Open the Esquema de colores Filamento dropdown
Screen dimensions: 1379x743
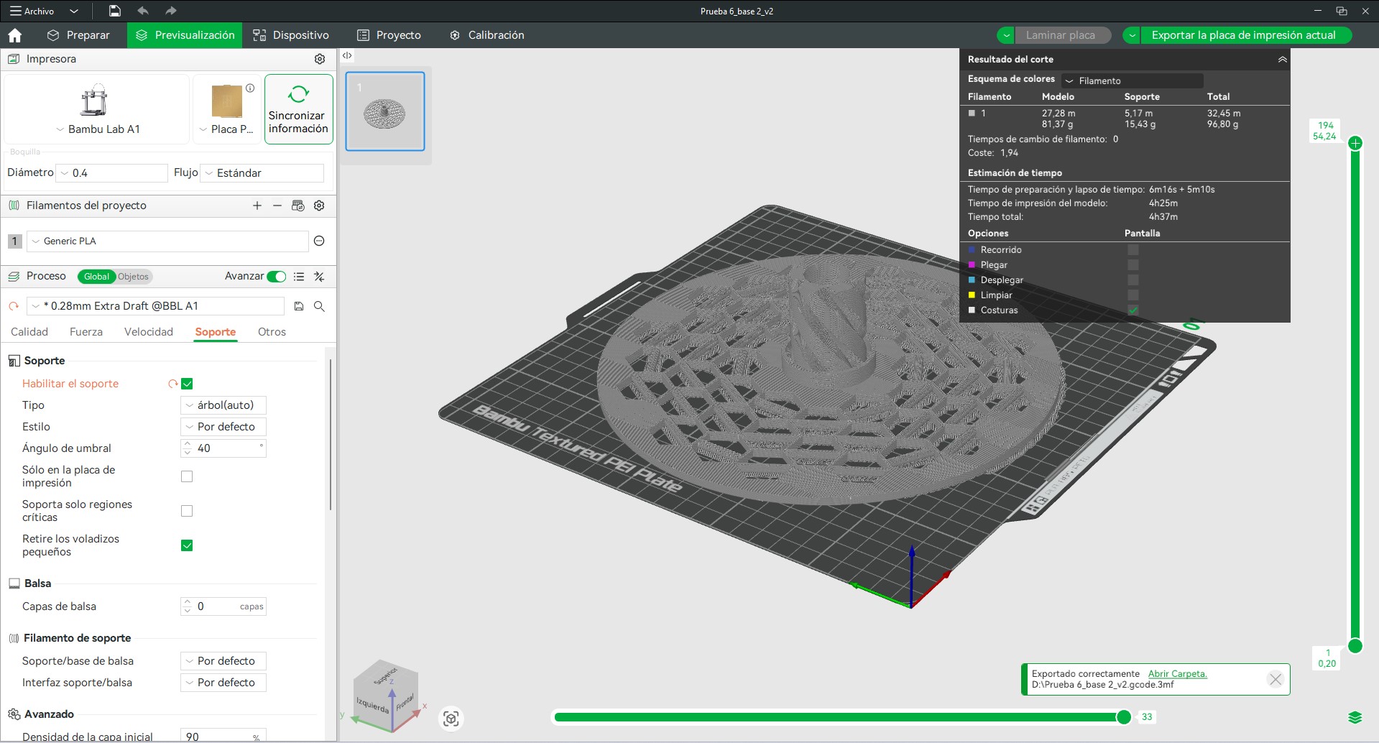pyautogui.click(x=1132, y=80)
